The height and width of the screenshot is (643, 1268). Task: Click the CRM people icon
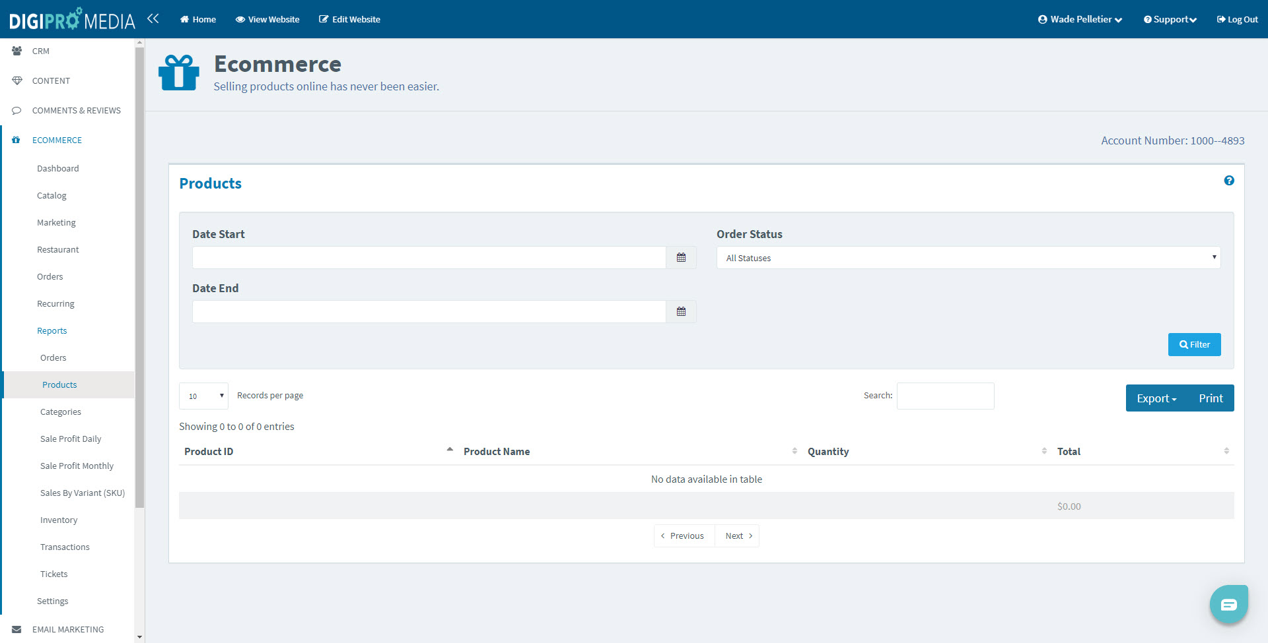[x=17, y=51]
